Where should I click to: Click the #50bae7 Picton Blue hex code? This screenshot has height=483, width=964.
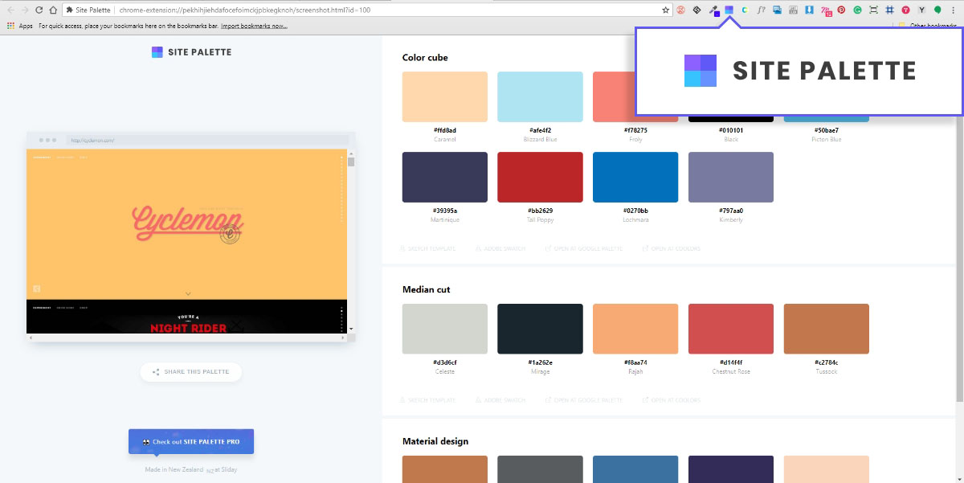[x=827, y=130]
